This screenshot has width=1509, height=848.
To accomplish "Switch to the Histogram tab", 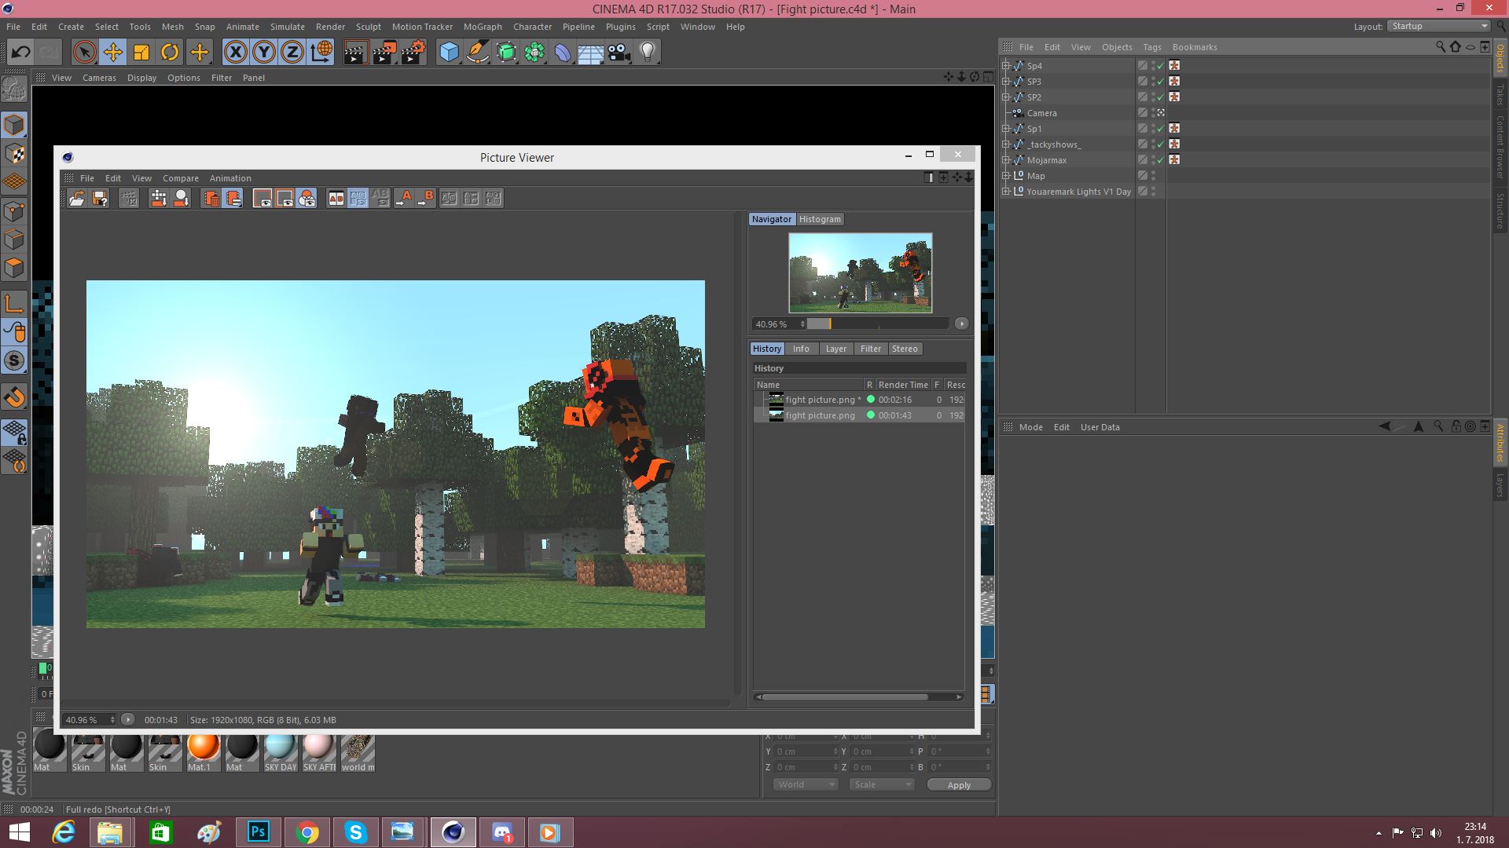I will pyautogui.click(x=820, y=219).
